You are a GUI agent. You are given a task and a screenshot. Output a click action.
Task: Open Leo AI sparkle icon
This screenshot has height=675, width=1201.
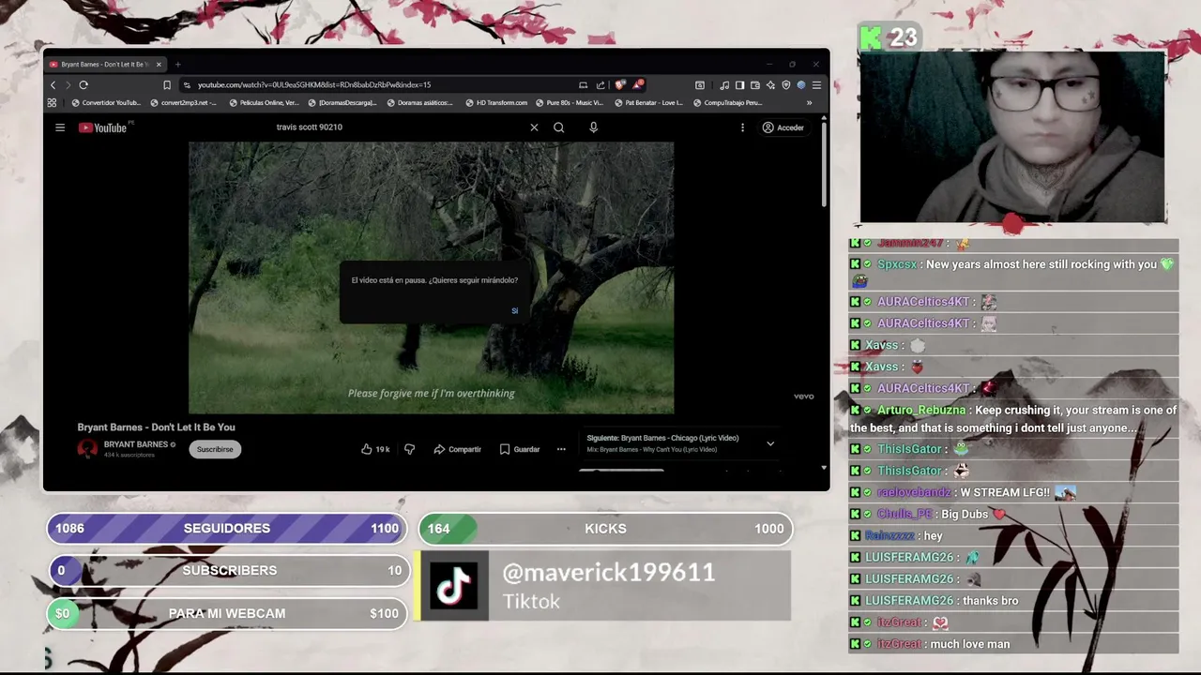770,84
